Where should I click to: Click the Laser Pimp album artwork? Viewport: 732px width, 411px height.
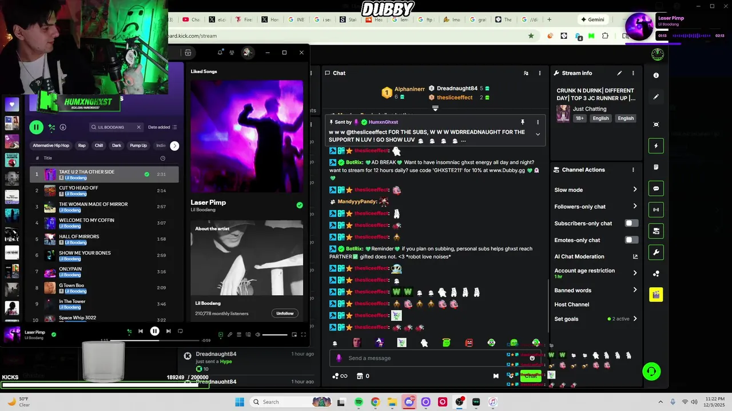(x=246, y=136)
